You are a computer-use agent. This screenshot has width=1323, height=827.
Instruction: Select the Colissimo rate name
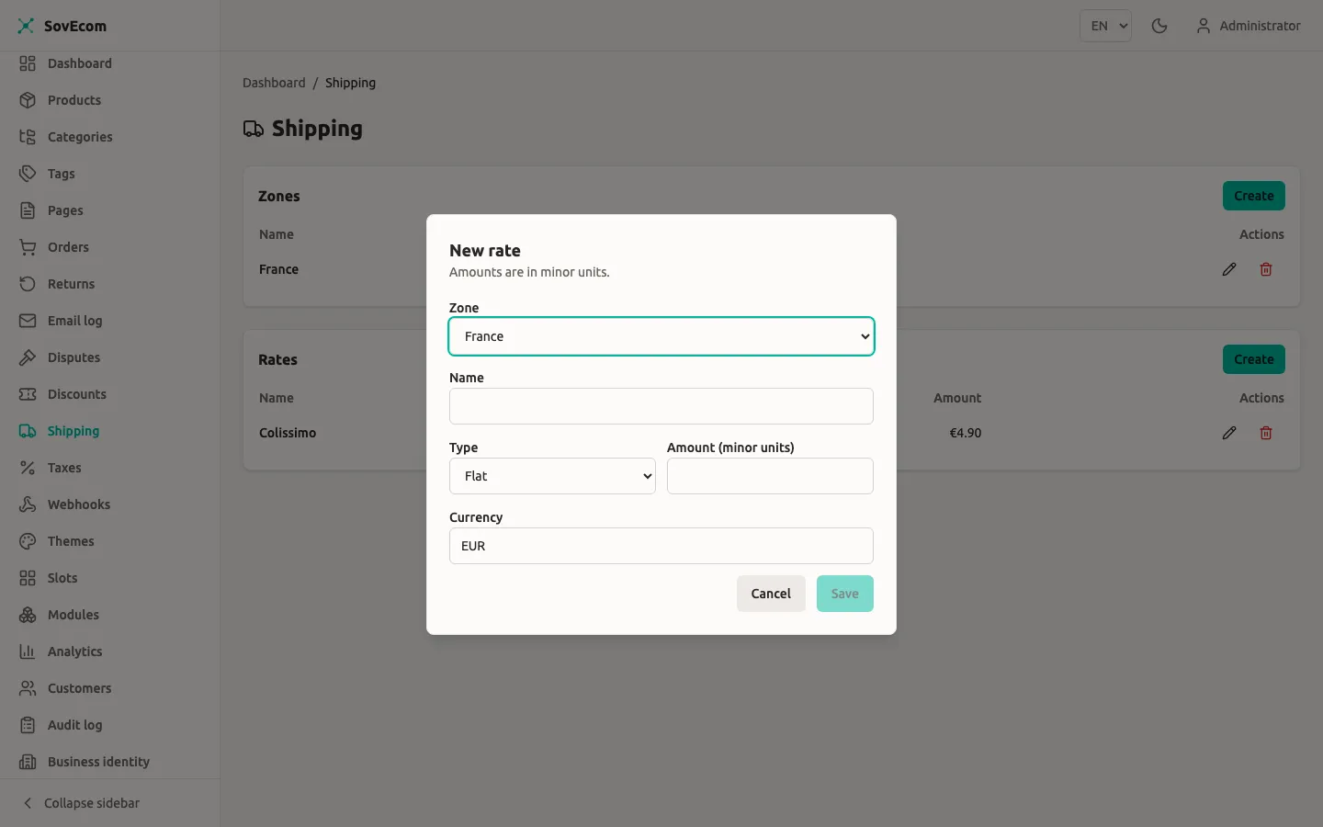(288, 433)
